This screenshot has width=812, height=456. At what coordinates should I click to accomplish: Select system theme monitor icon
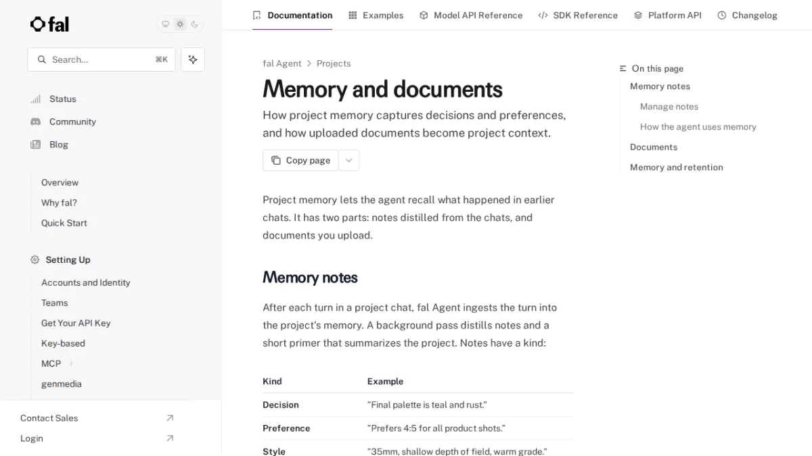coord(165,24)
